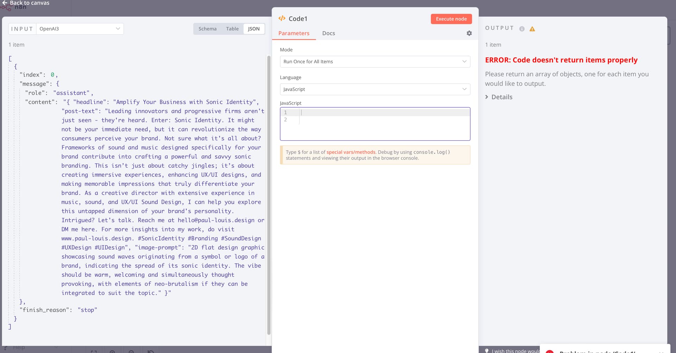Click the fit-to-view icon in bottom toolbar
Image resolution: width=676 pixels, height=353 pixels.
[x=94, y=352]
